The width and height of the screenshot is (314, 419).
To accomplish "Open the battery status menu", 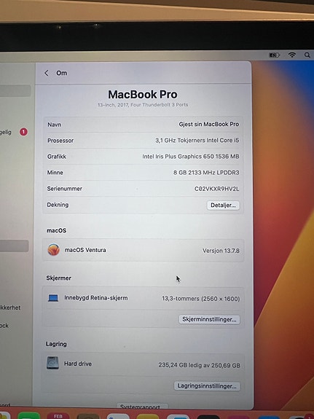I will point(274,55).
